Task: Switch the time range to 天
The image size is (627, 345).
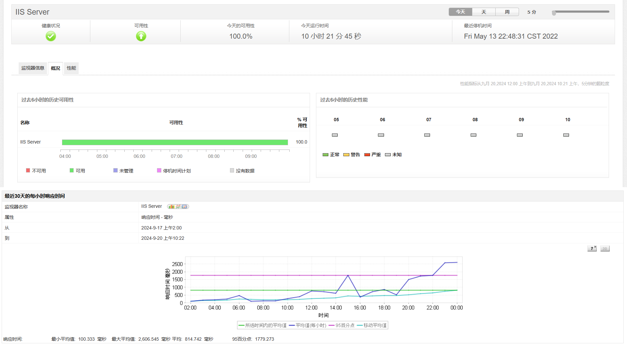Action: pyautogui.click(x=484, y=12)
